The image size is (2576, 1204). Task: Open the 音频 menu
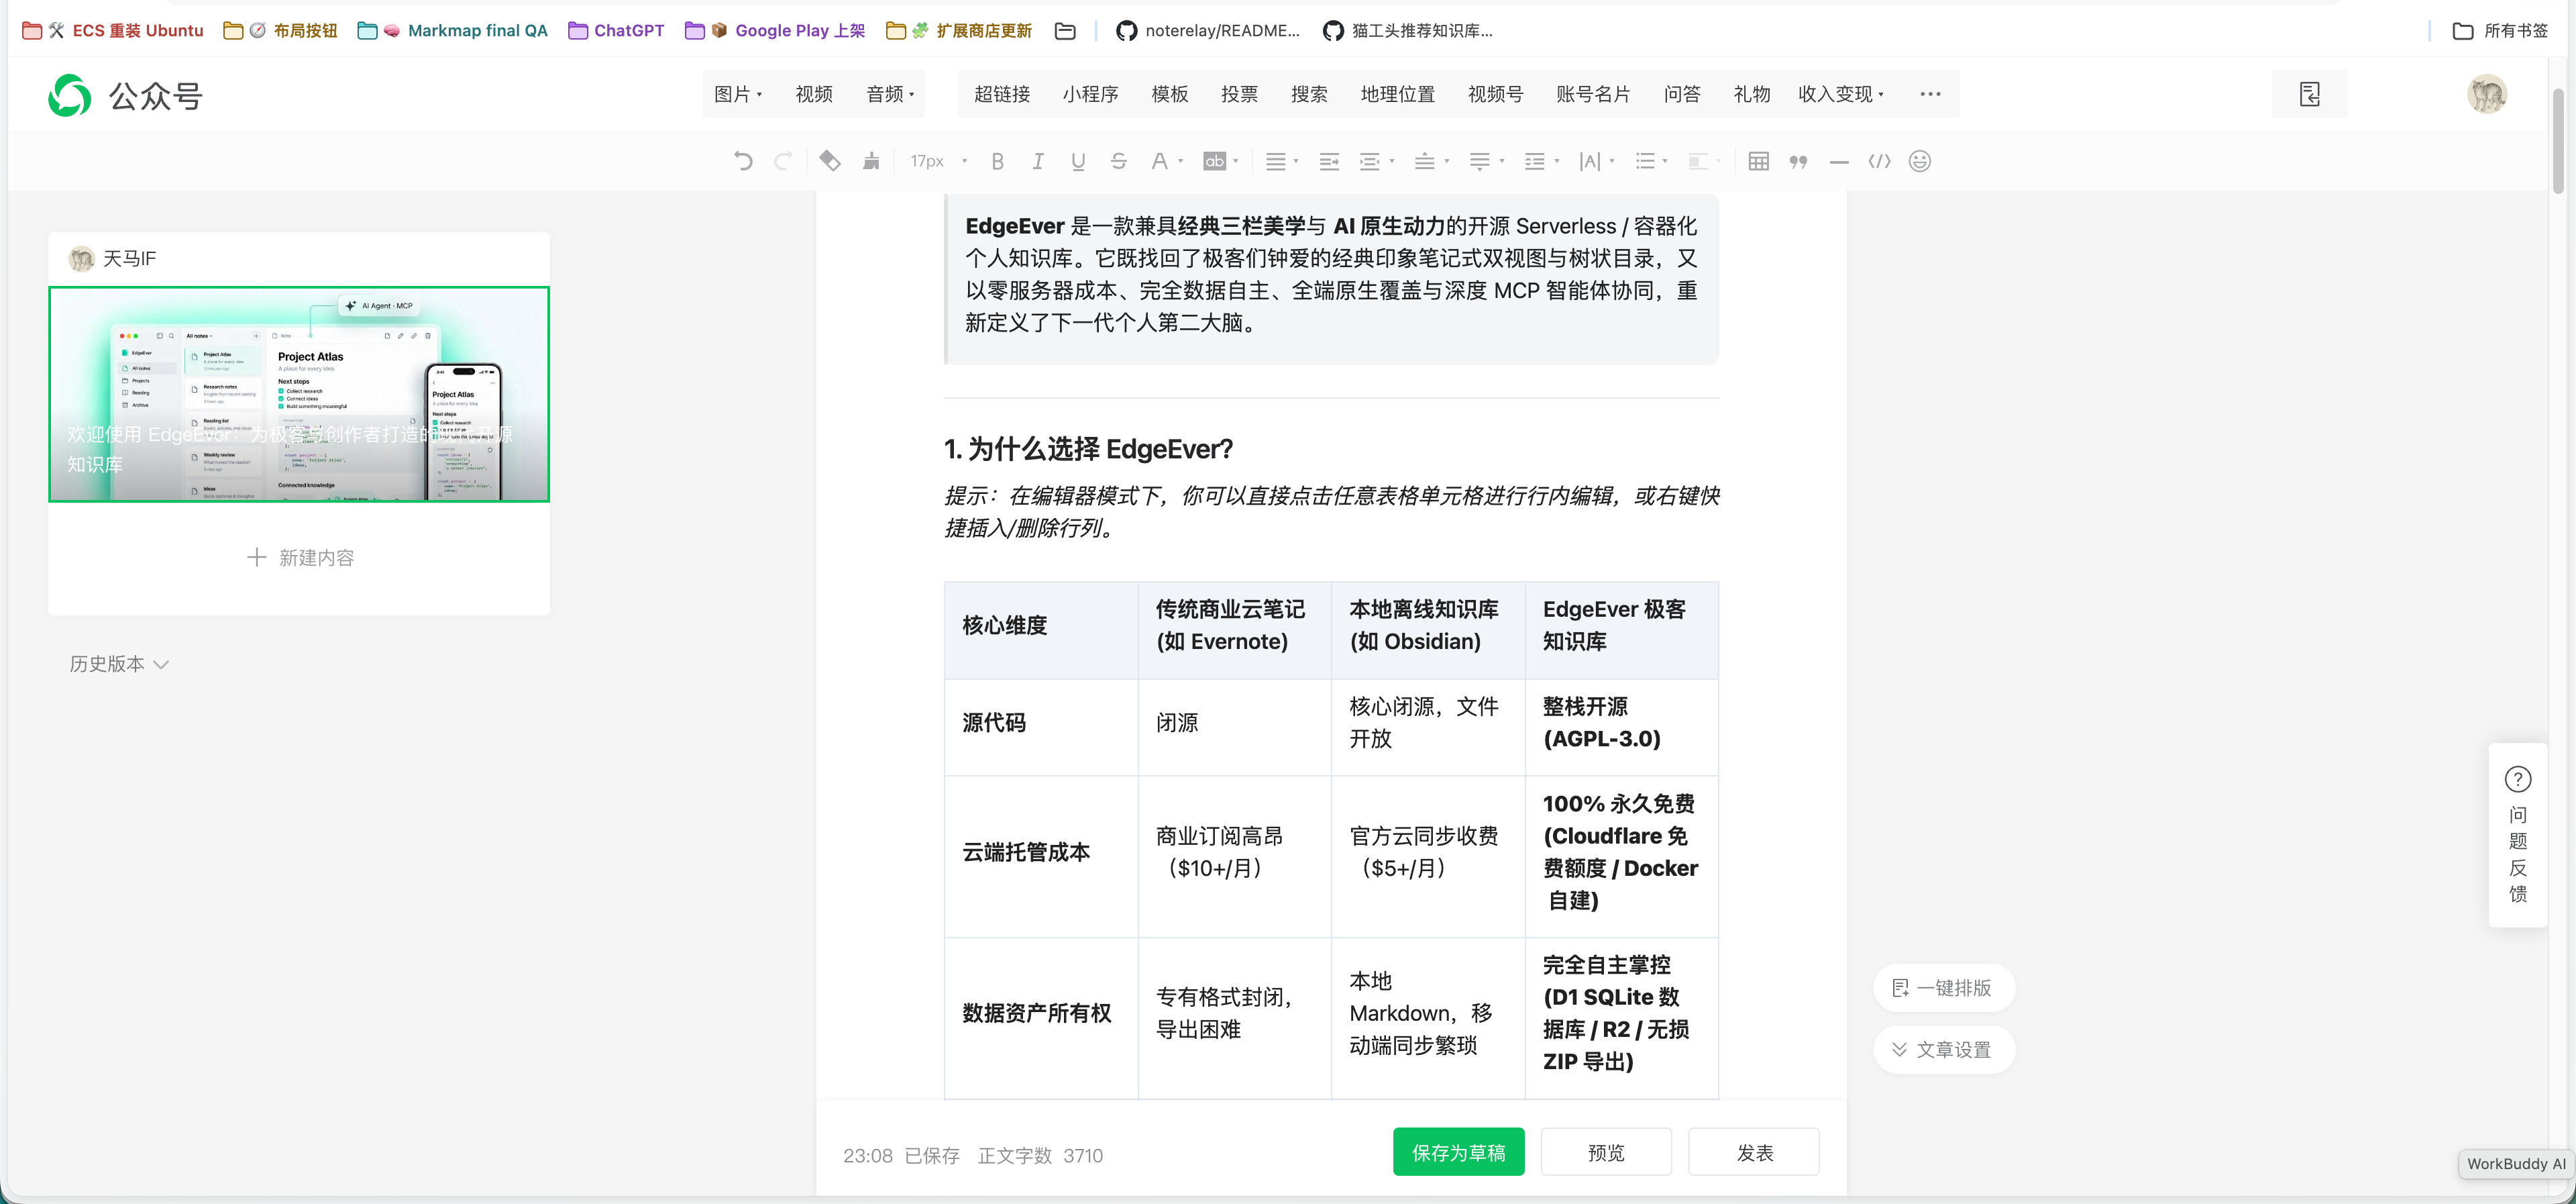tap(890, 94)
